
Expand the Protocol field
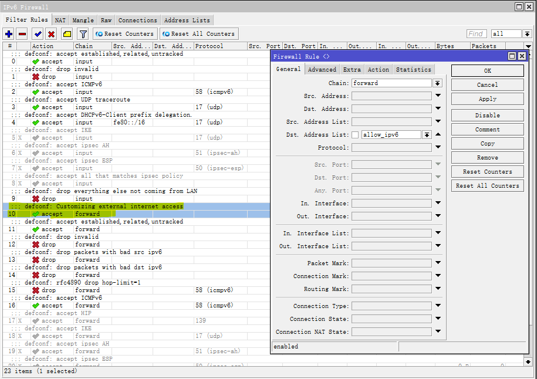tap(438, 147)
